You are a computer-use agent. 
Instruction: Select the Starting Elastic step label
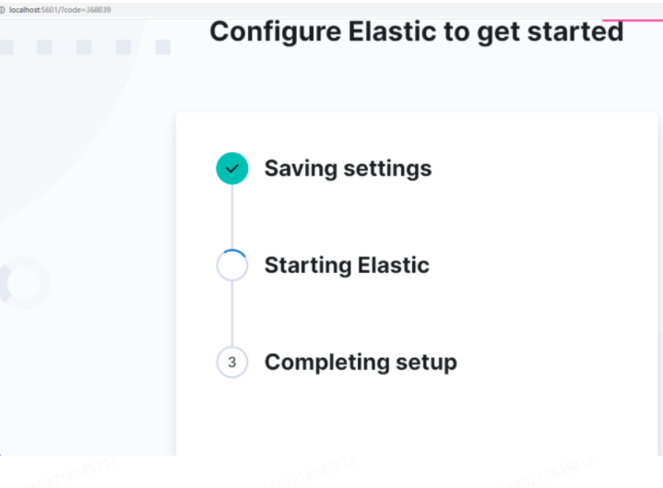tap(347, 266)
